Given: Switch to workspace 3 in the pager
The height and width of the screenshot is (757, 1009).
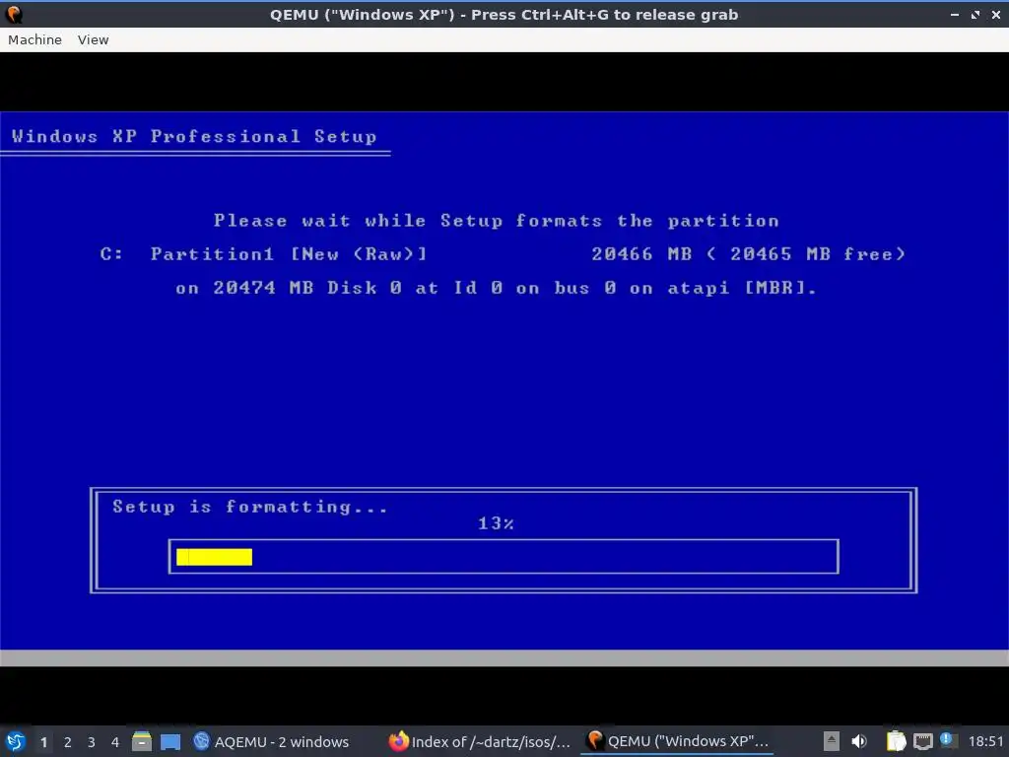Looking at the screenshot, I should pos(92,742).
